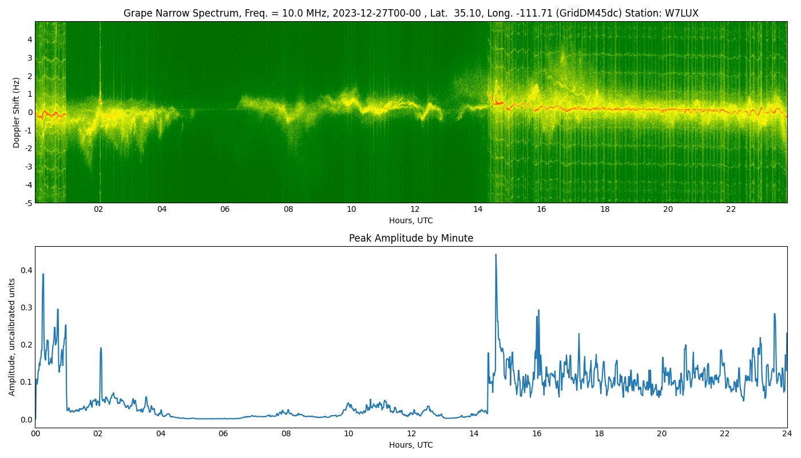801x458 pixels.
Task: Click the spectrogram hour tick '14'
Action: 478,210
